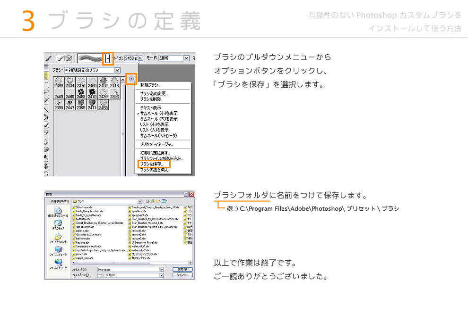The width and height of the screenshot is (468, 330).
Task: Select the Brush tool icon in options bar
Action: coord(61,58)
